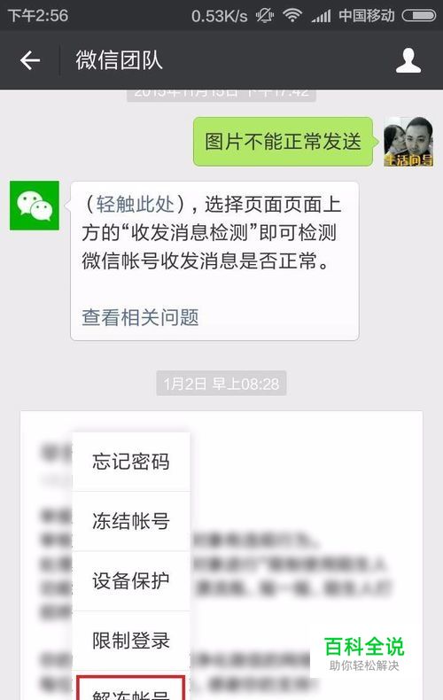The height and width of the screenshot is (700, 443).
Task: Tap the battery indicator icon
Action: (x=419, y=16)
